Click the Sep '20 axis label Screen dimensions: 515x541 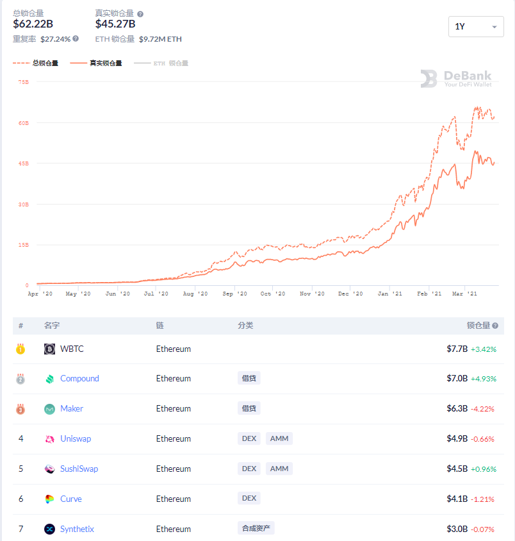[x=234, y=294]
